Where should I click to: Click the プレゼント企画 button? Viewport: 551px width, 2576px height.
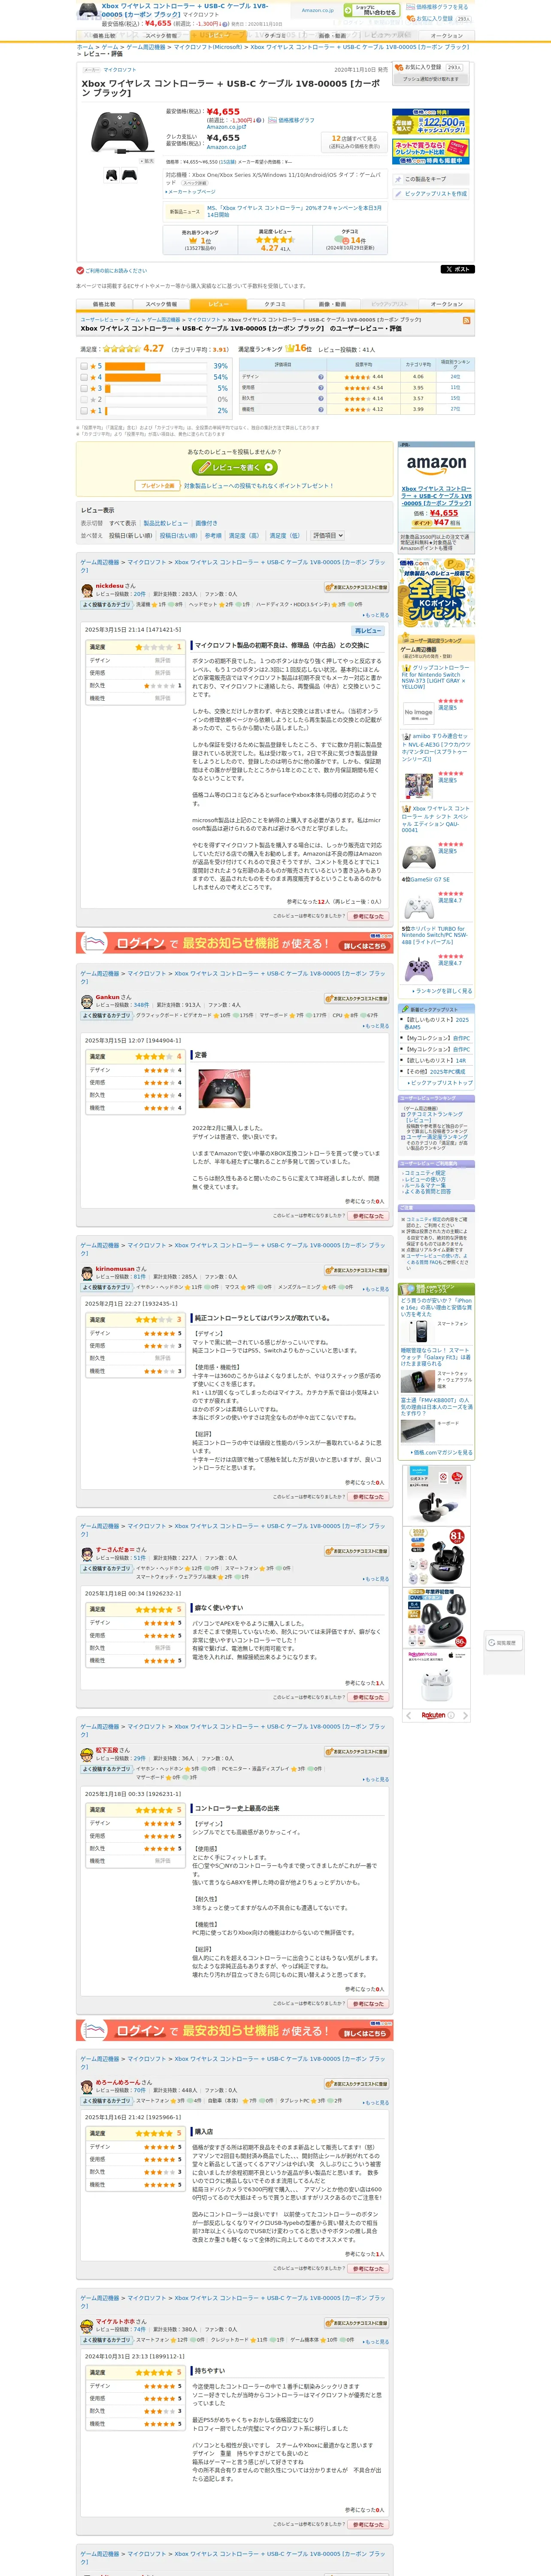158,486
